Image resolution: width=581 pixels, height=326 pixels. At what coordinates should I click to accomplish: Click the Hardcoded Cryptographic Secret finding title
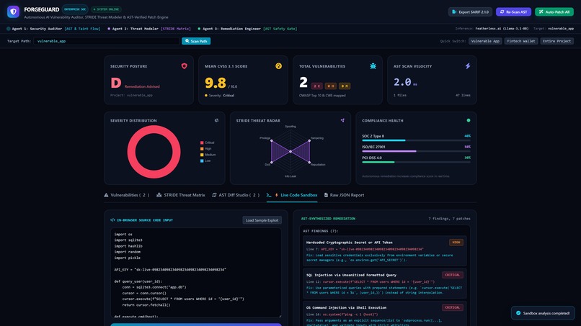349,243
